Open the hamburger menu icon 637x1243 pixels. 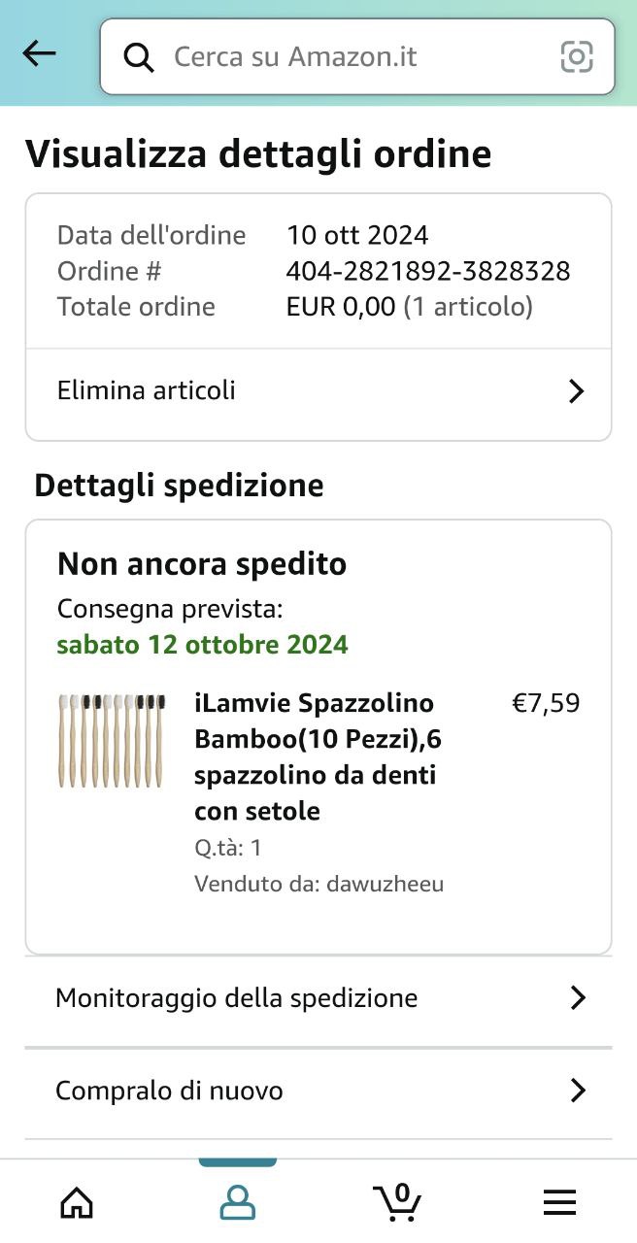(x=559, y=1202)
